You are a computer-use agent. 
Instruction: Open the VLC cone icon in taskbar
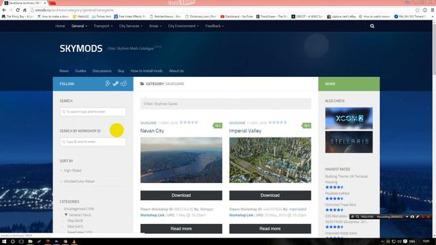coord(74,242)
